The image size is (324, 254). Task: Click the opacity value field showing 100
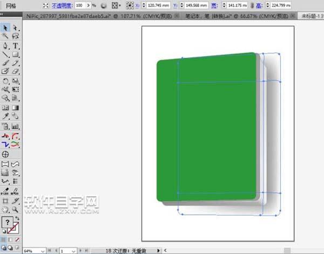80,5
